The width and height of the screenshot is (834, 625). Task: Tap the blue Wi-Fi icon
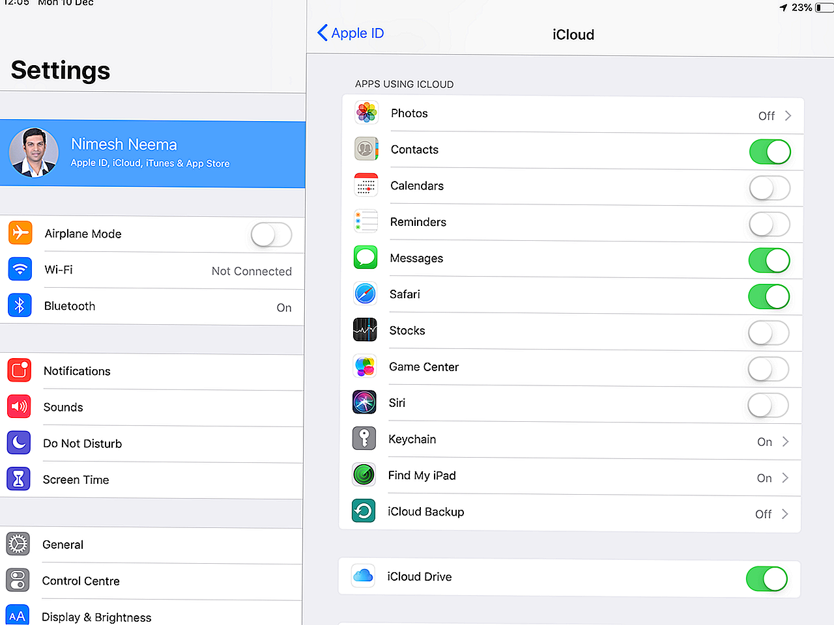coord(20,269)
